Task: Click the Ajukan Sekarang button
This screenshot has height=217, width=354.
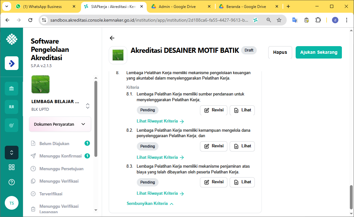Action: point(319,52)
